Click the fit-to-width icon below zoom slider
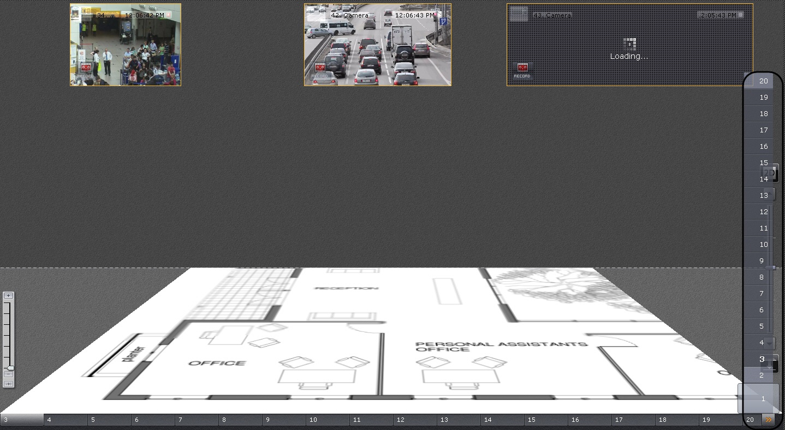The width and height of the screenshot is (785, 430). tap(8, 384)
